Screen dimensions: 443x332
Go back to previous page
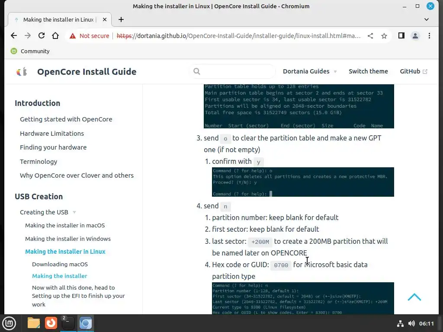click(13, 35)
